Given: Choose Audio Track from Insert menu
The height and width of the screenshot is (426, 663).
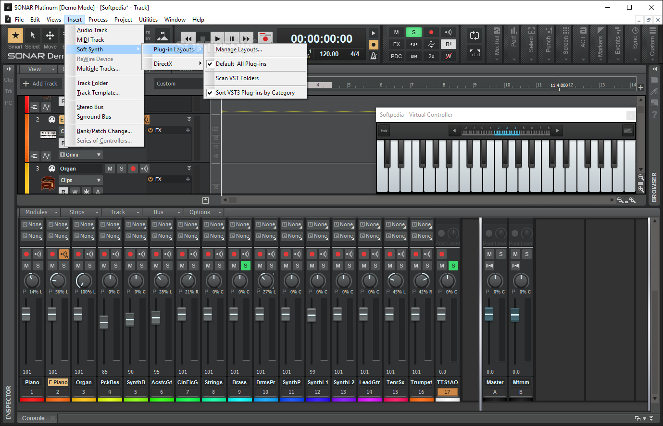Looking at the screenshot, I should 104,30.
